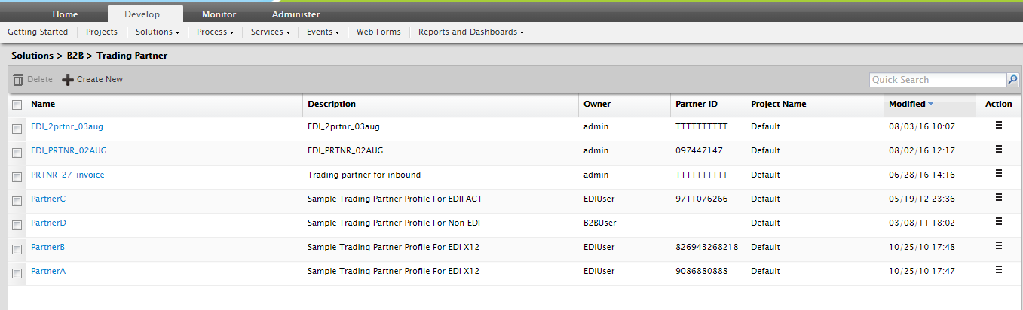1023x310 pixels.
Task: Check the EDI_2prtnr_03aug row checkbox
Action: [17, 129]
